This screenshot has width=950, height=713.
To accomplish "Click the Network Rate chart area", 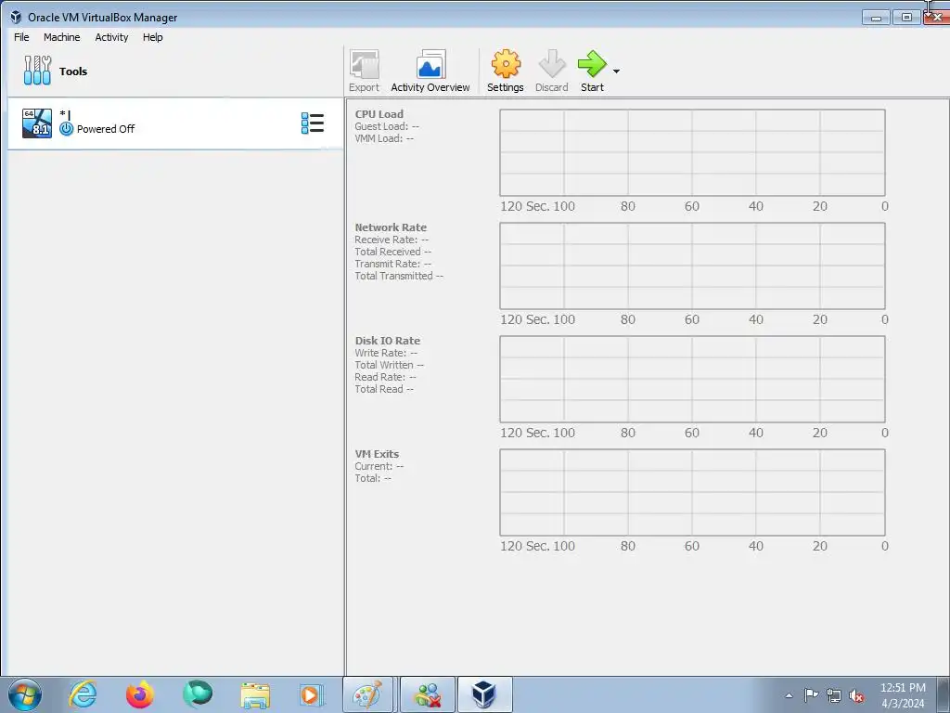I will [692, 266].
